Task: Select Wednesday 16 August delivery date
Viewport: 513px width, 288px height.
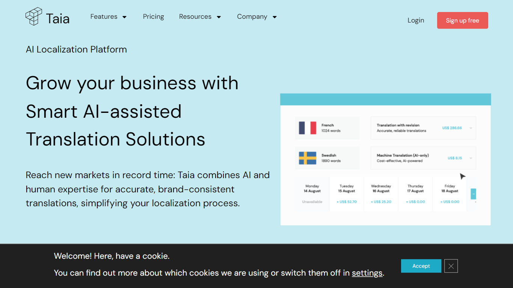Action: coord(381,194)
